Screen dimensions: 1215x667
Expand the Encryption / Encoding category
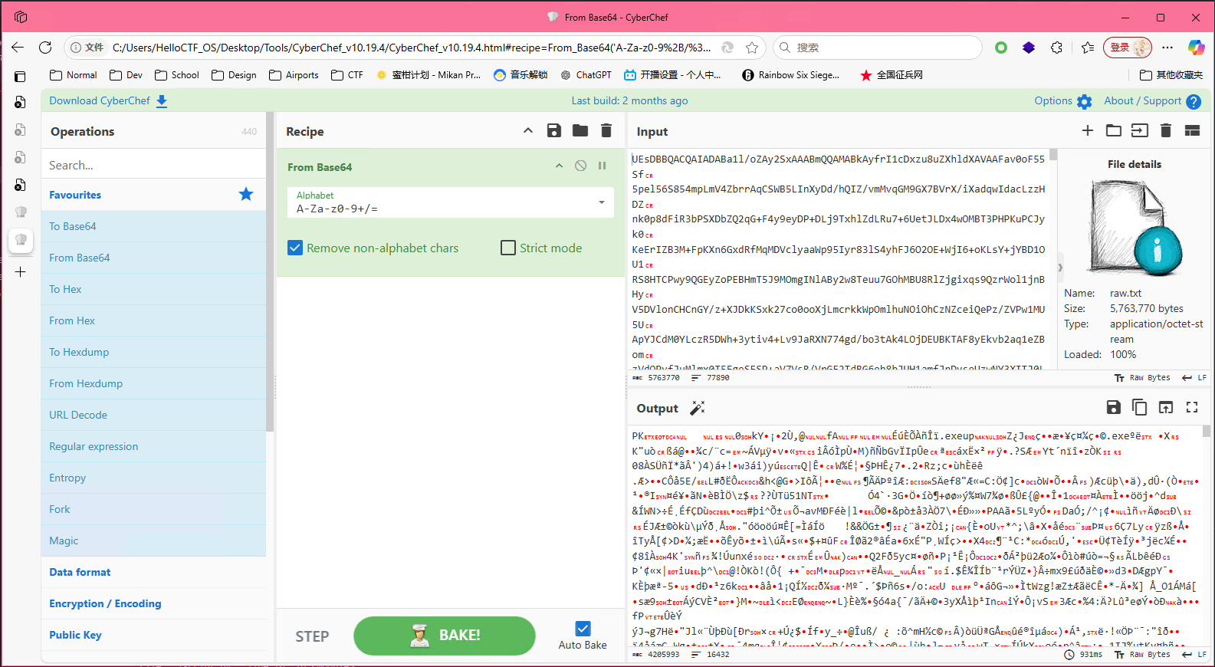tap(153, 603)
